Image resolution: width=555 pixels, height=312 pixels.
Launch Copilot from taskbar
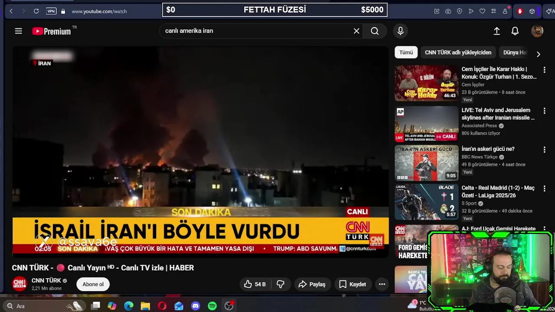[x=112, y=306]
